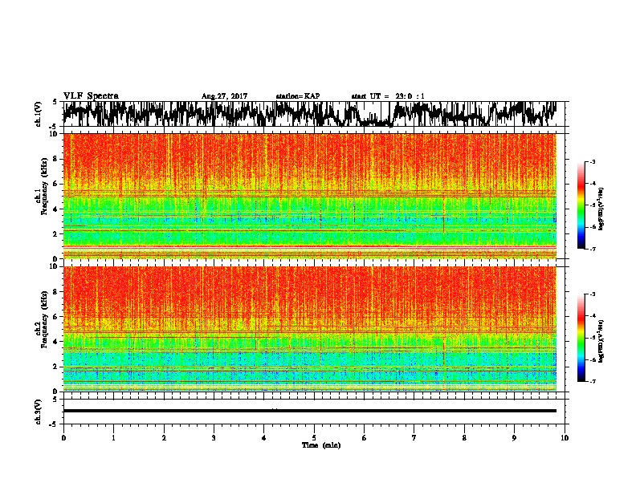
Task: Click tick label '10' on Time axis
Action: [x=565, y=438]
